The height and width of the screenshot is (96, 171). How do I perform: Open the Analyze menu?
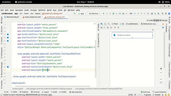tap(34, 10)
